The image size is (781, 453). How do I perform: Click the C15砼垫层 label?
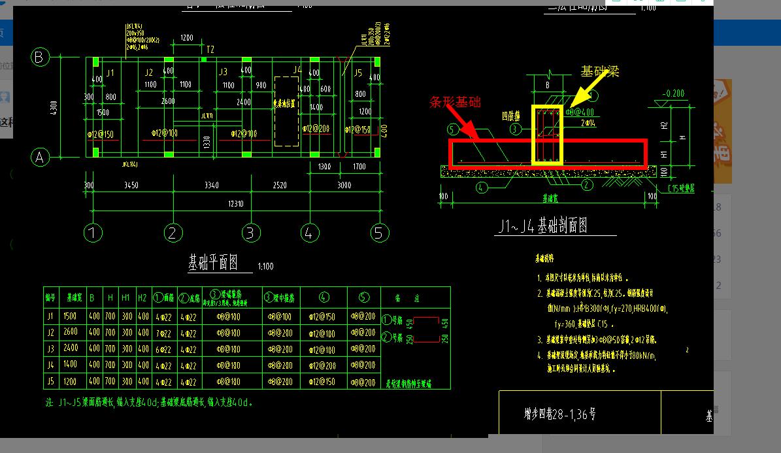pos(681,188)
